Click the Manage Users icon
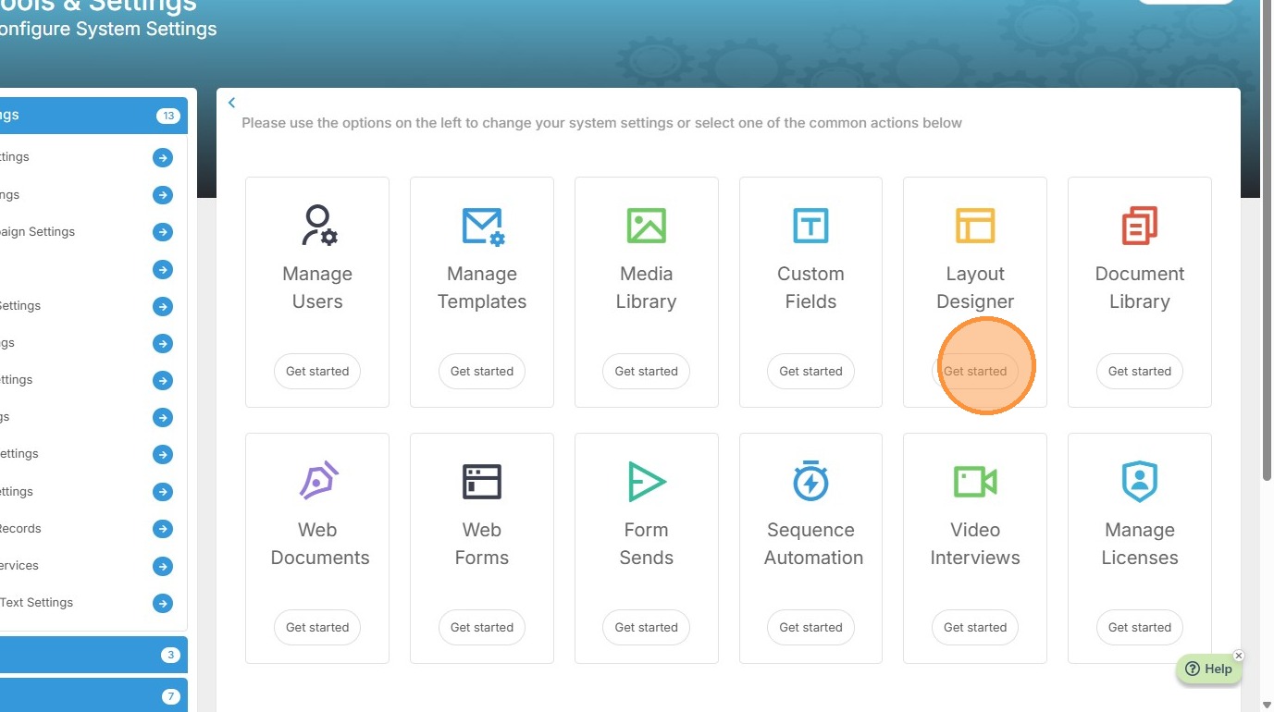 click(317, 225)
